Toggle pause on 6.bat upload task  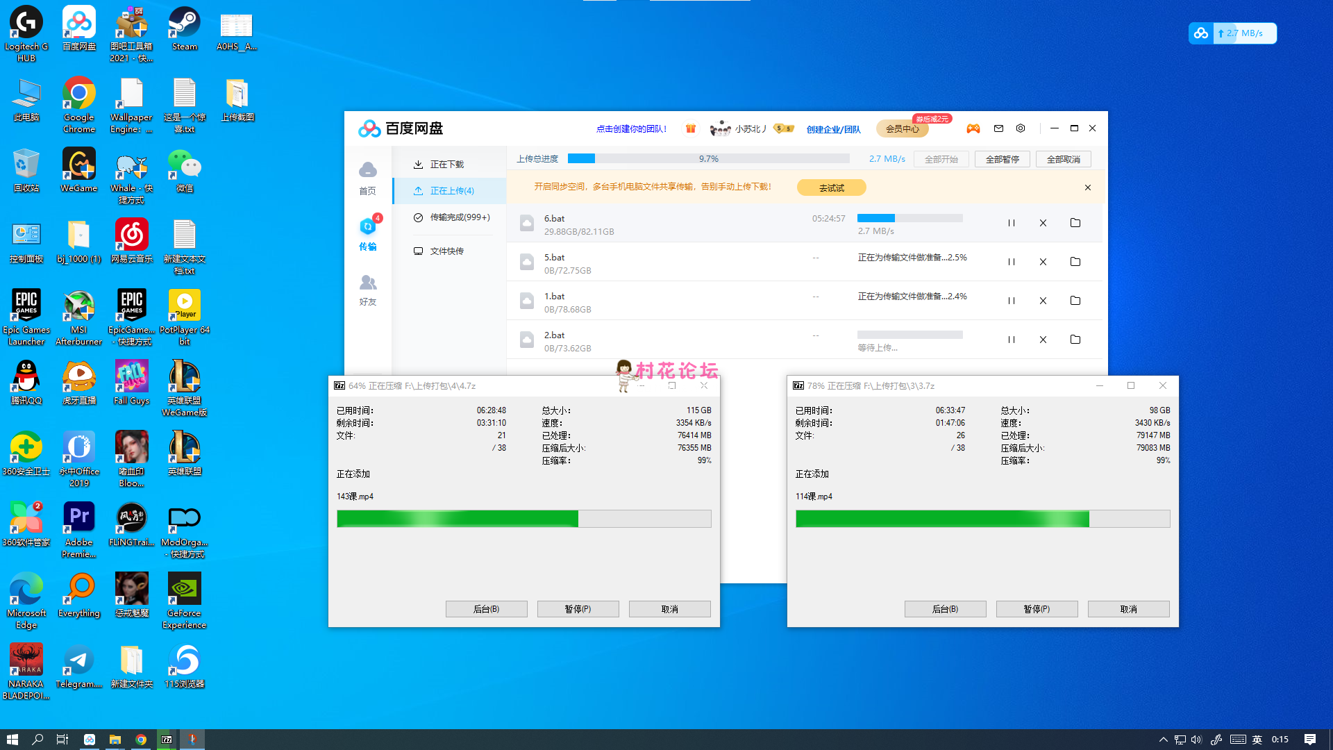tap(1012, 222)
